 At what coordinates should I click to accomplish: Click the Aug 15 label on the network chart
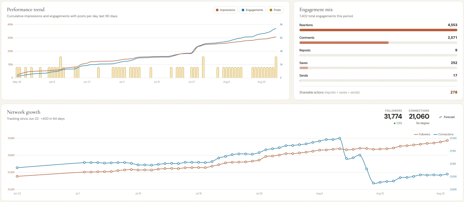[x=380, y=194]
